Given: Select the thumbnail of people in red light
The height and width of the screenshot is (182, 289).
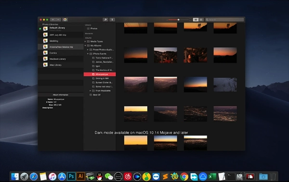Looking at the screenshot, I should 196,55.
